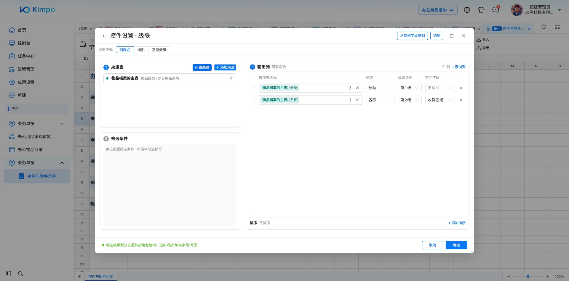This screenshot has width=569, height=281.
Task: Select 字段分级 organization mode
Action: (x=159, y=50)
